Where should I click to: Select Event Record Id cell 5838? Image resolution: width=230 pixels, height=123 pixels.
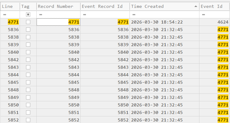tap(105, 37)
